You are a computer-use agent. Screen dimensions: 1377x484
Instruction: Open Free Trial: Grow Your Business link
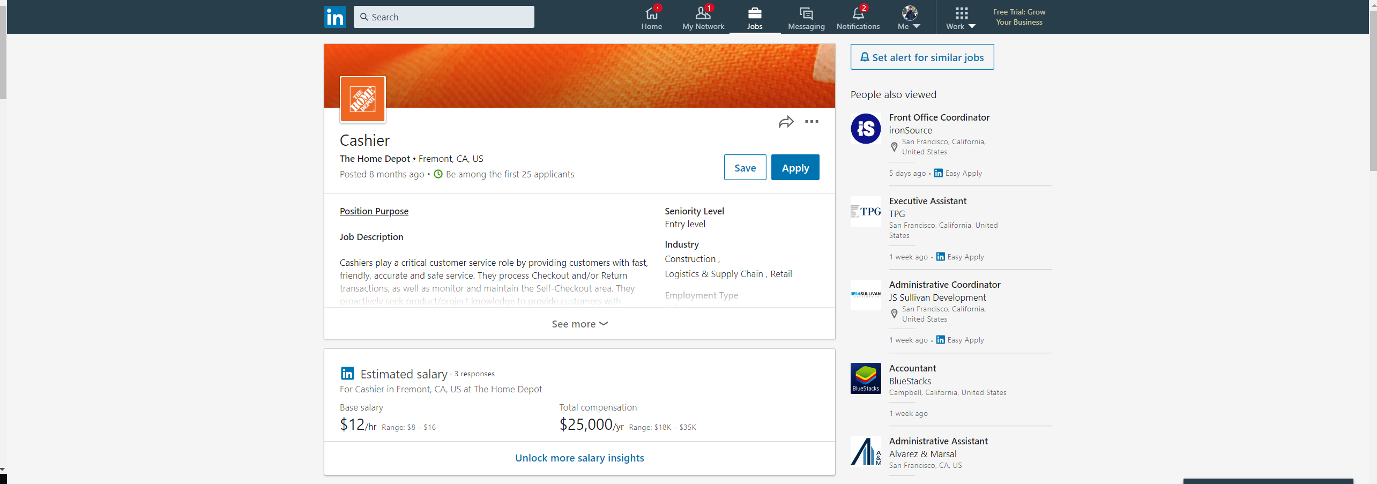1019,17
